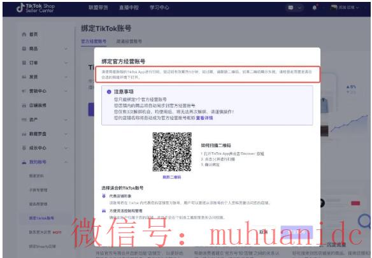This screenshot has height=258, width=372.
Task: Click the 绑定官方经营账号 dialog title
Action: tap(124, 61)
